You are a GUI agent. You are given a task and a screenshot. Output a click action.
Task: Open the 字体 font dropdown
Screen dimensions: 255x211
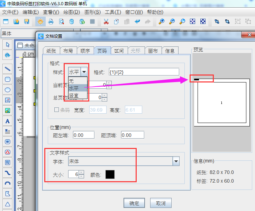(x=176, y=161)
